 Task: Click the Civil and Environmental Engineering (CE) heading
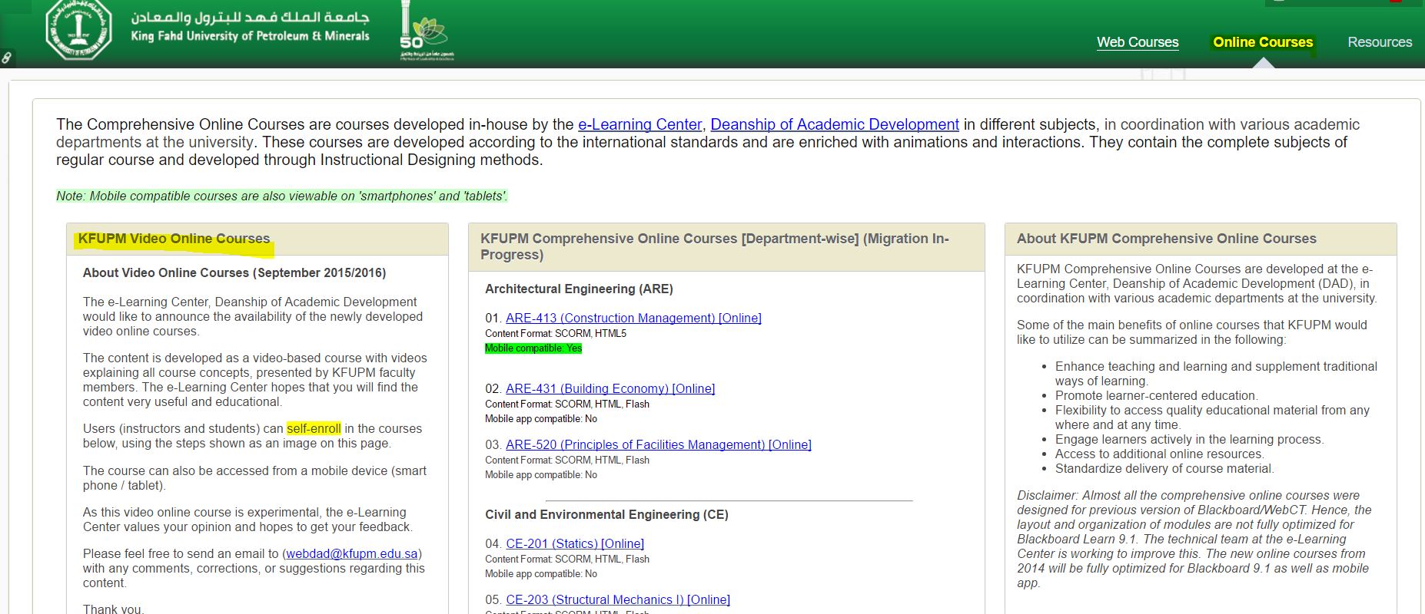click(606, 514)
